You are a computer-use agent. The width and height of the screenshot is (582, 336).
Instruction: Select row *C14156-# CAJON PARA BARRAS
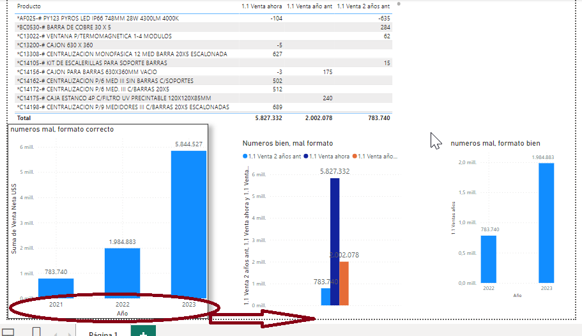point(203,72)
